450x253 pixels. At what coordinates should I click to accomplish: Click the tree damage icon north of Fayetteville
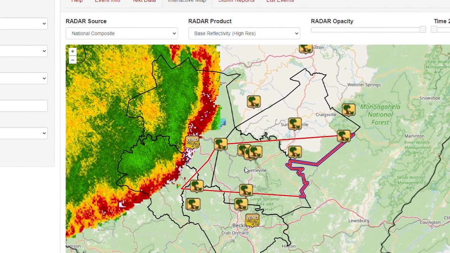click(x=220, y=143)
